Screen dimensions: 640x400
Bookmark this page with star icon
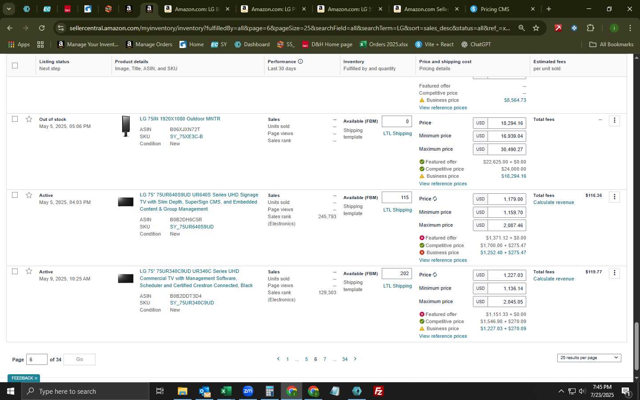point(536,28)
